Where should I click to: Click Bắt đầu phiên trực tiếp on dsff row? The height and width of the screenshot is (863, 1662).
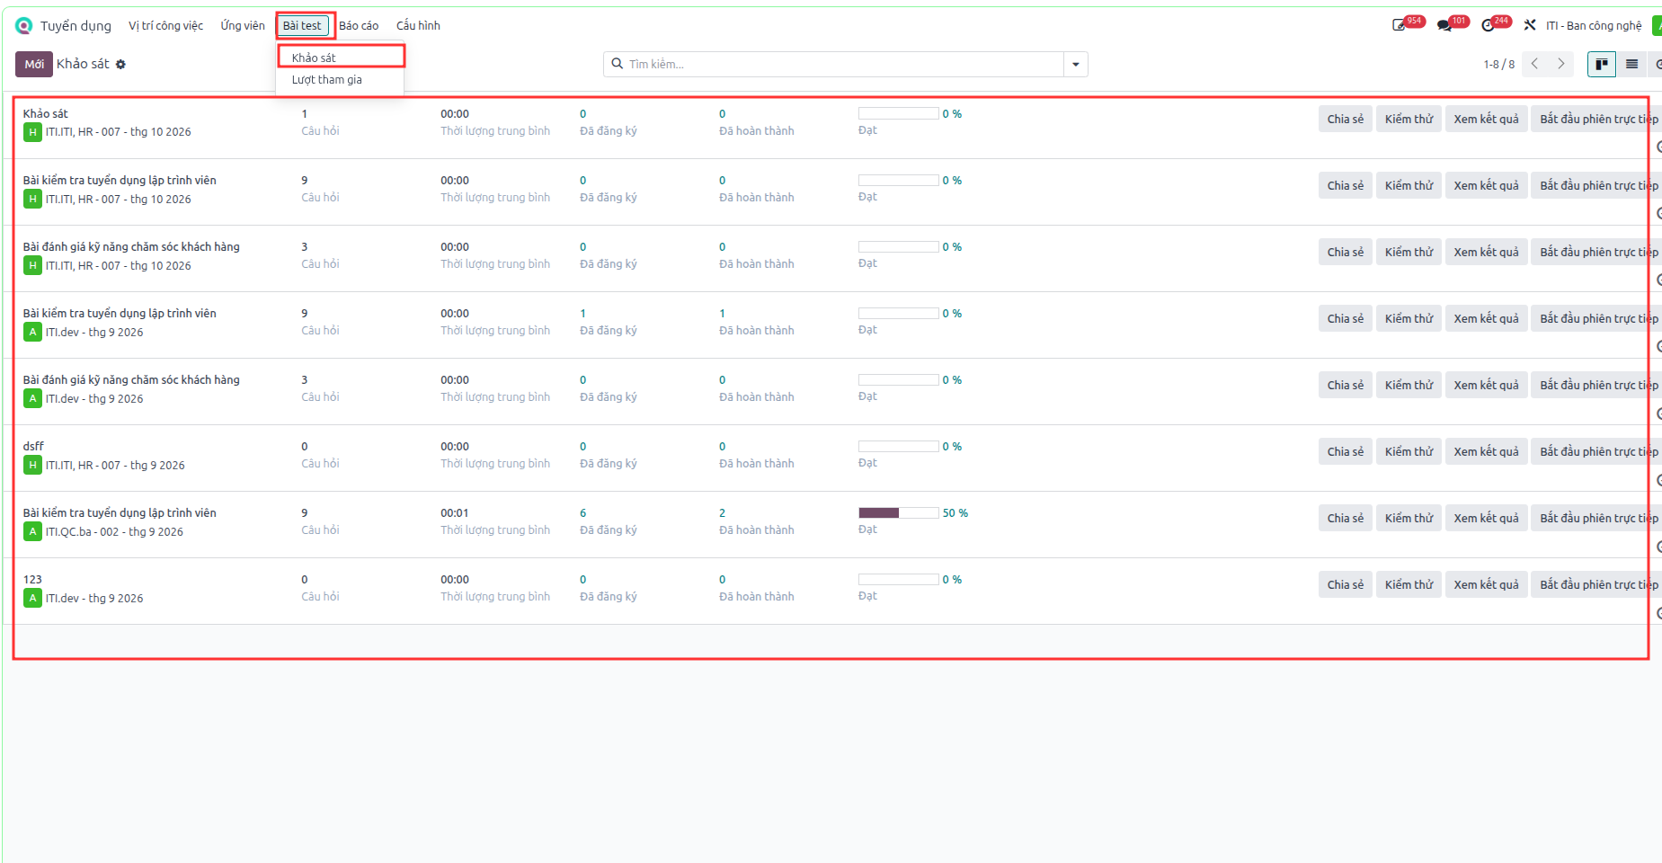pos(1595,451)
